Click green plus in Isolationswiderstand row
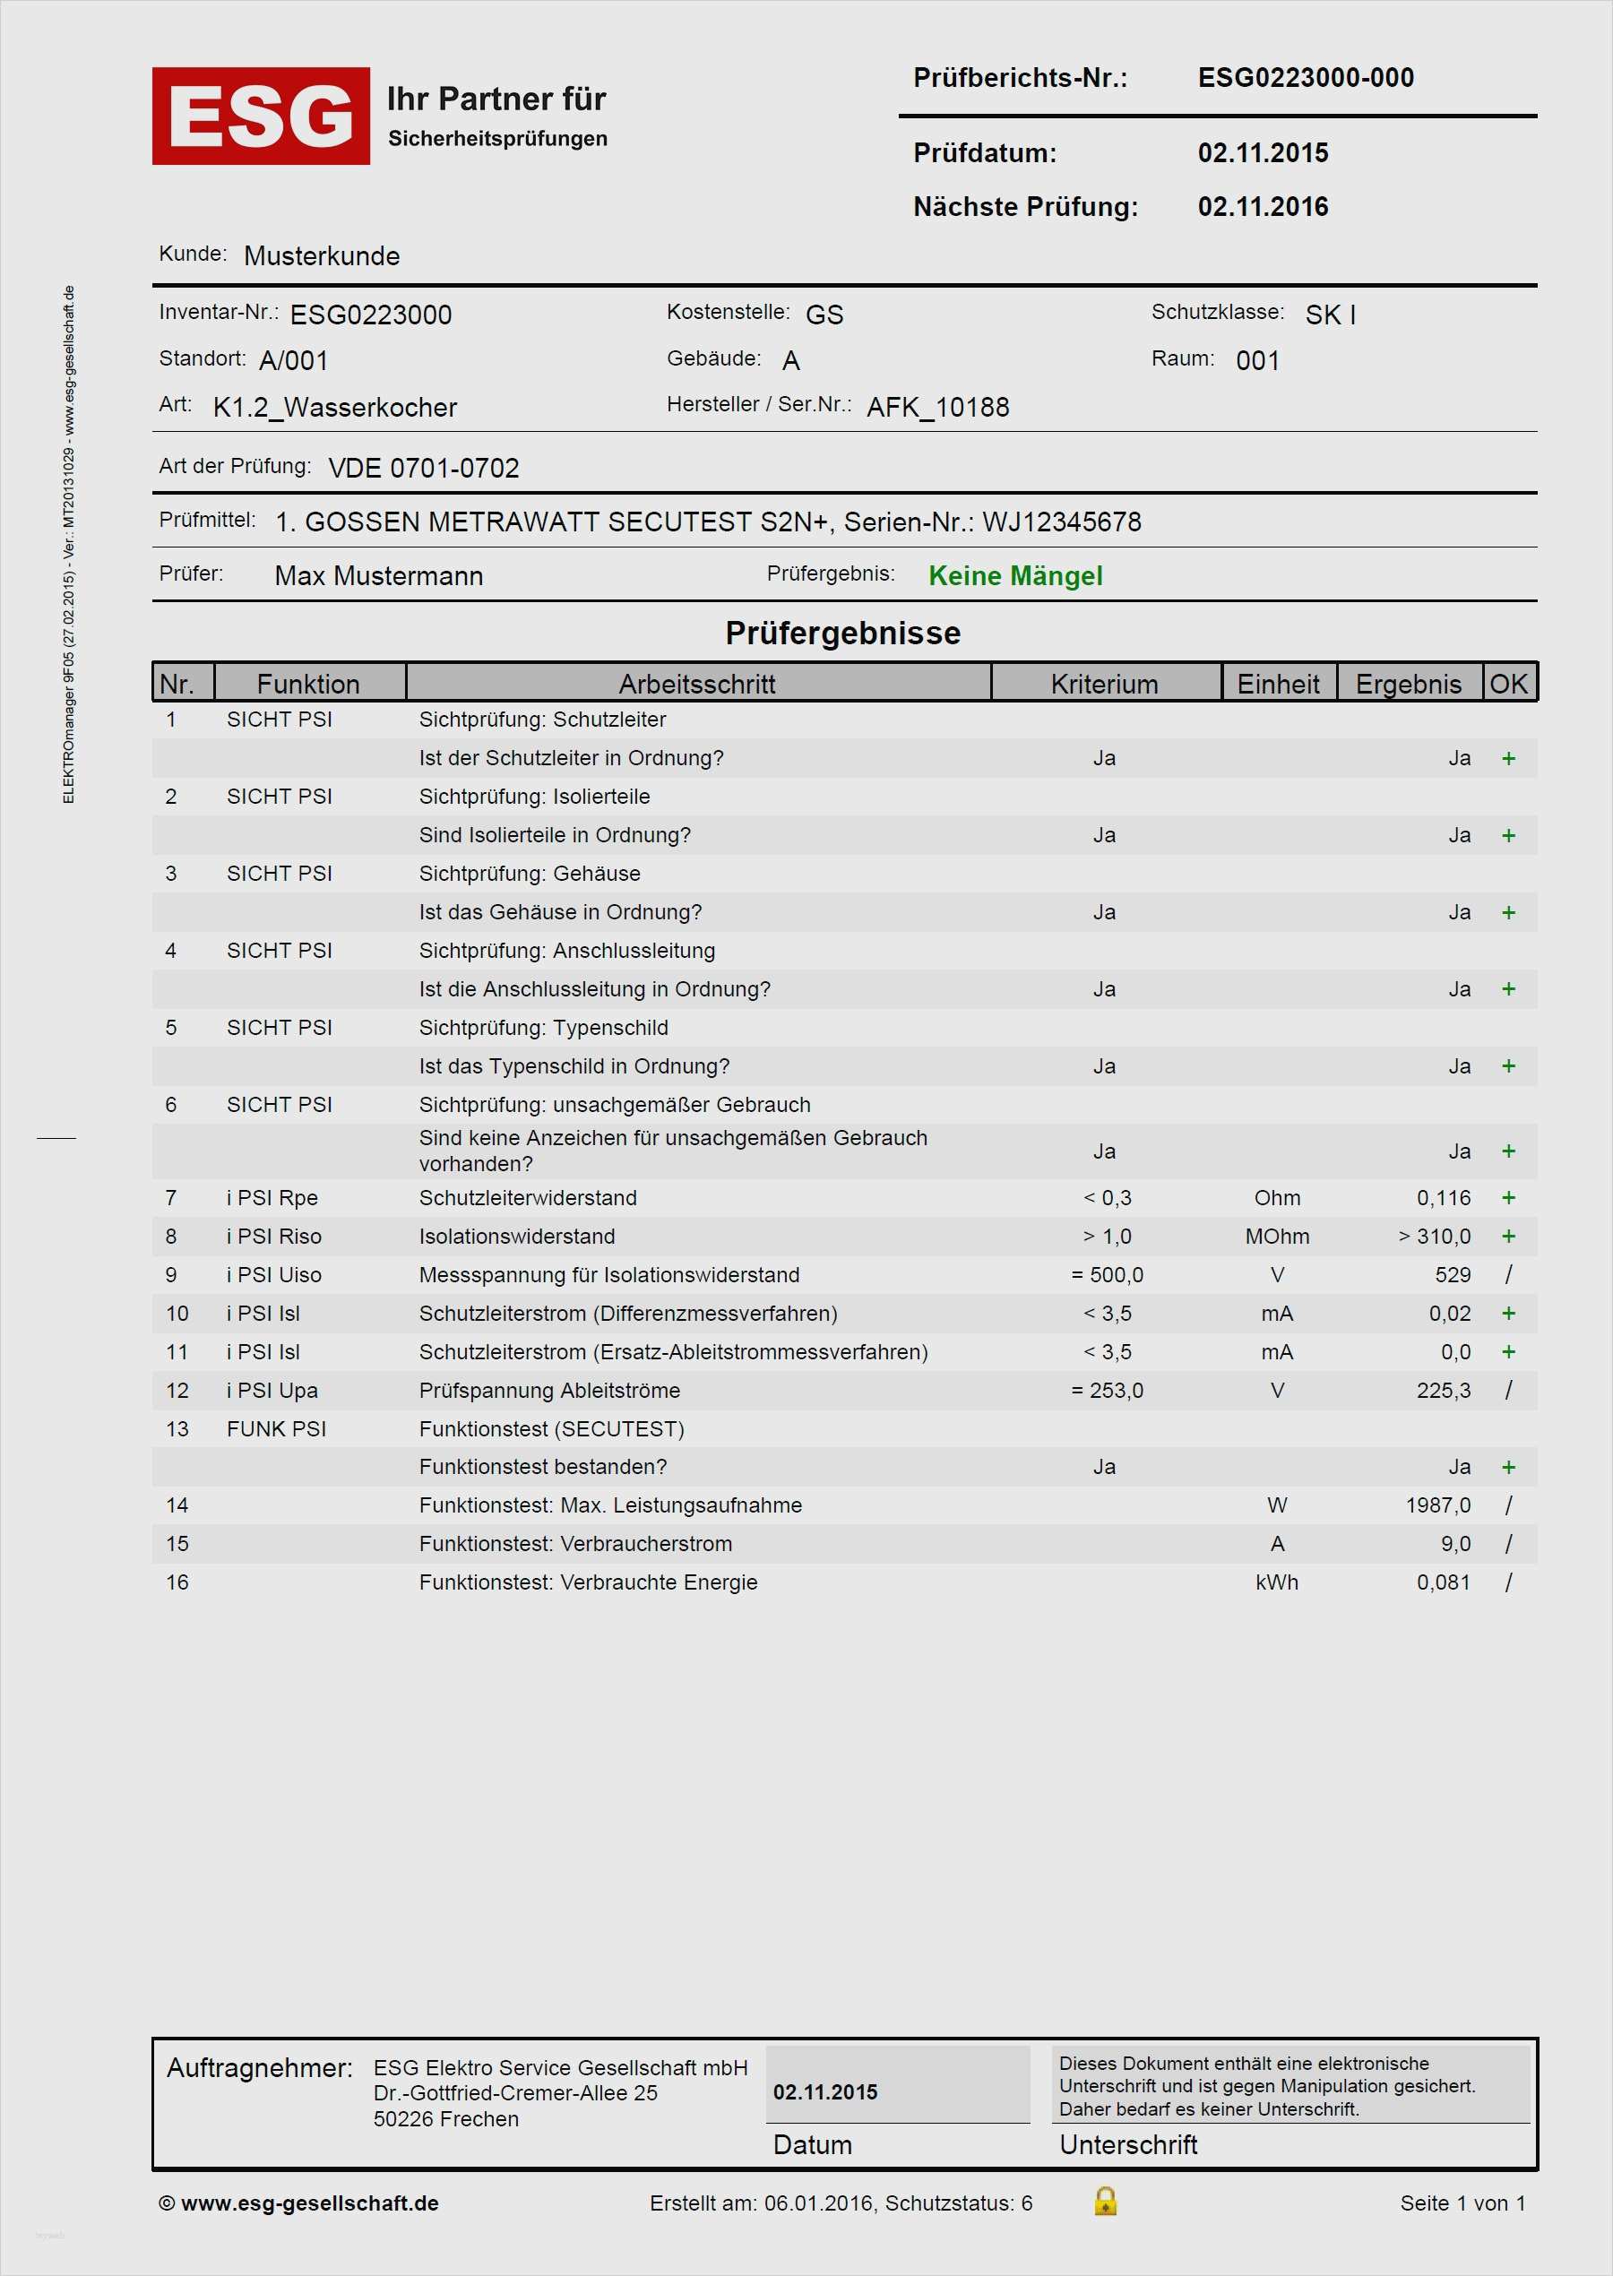 (x=1508, y=1237)
